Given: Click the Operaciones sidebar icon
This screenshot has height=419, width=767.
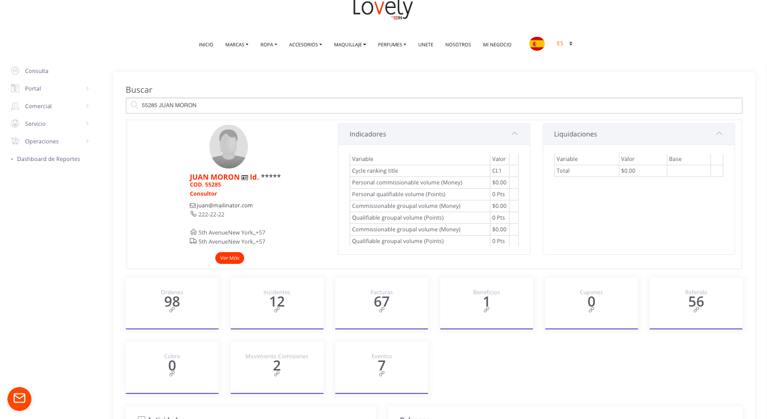Looking at the screenshot, I should point(15,141).
